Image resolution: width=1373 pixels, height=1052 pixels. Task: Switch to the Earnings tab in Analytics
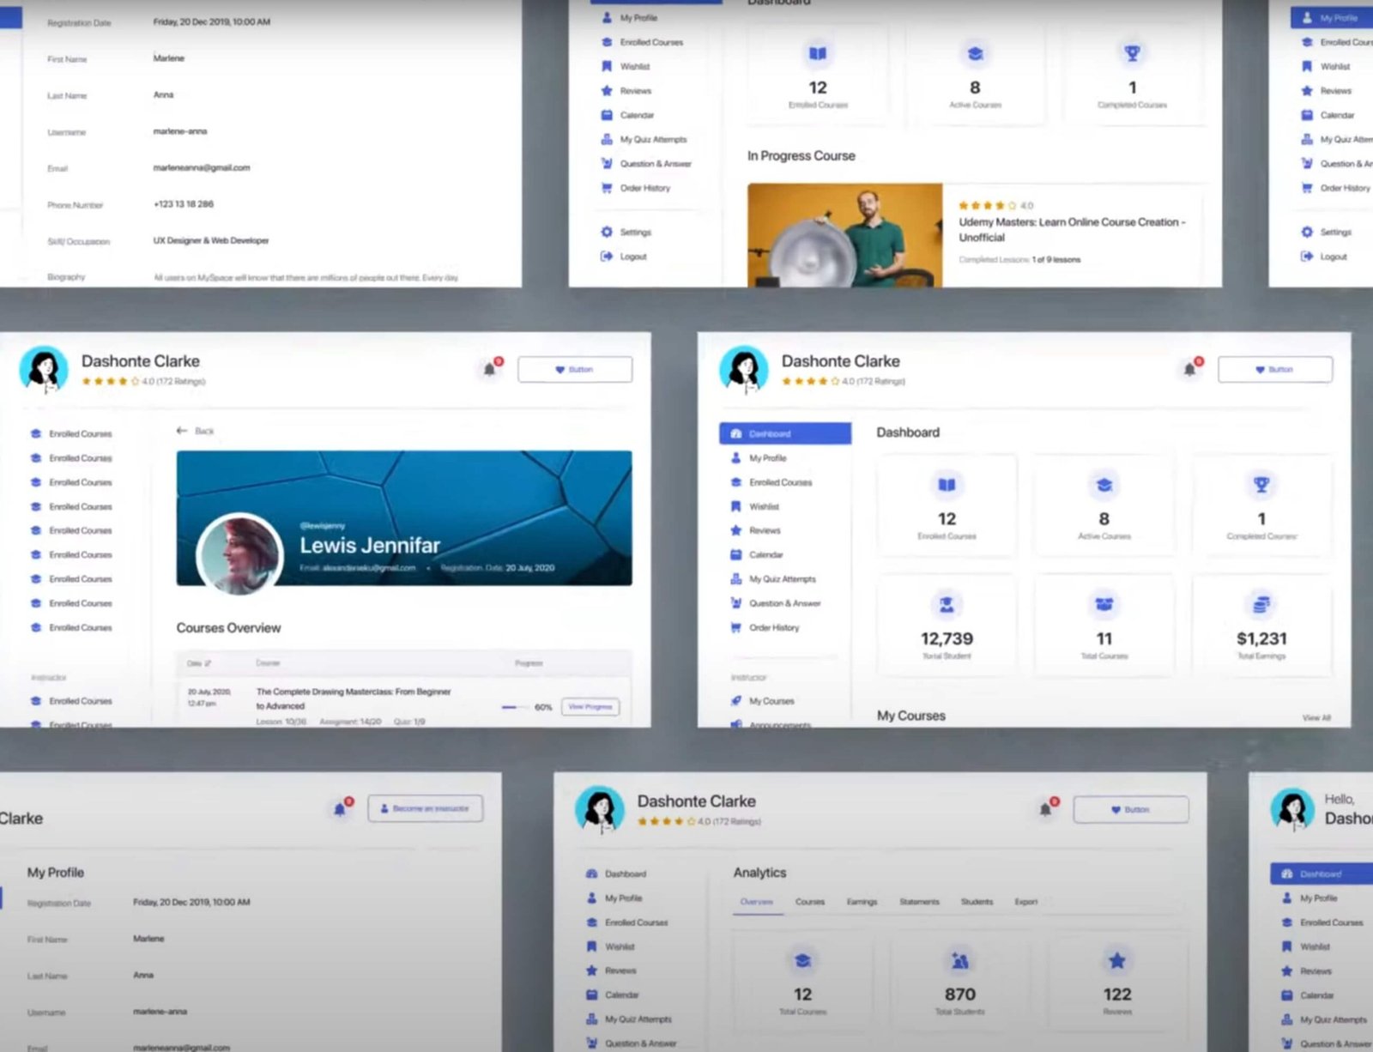(x=862, y=902)
